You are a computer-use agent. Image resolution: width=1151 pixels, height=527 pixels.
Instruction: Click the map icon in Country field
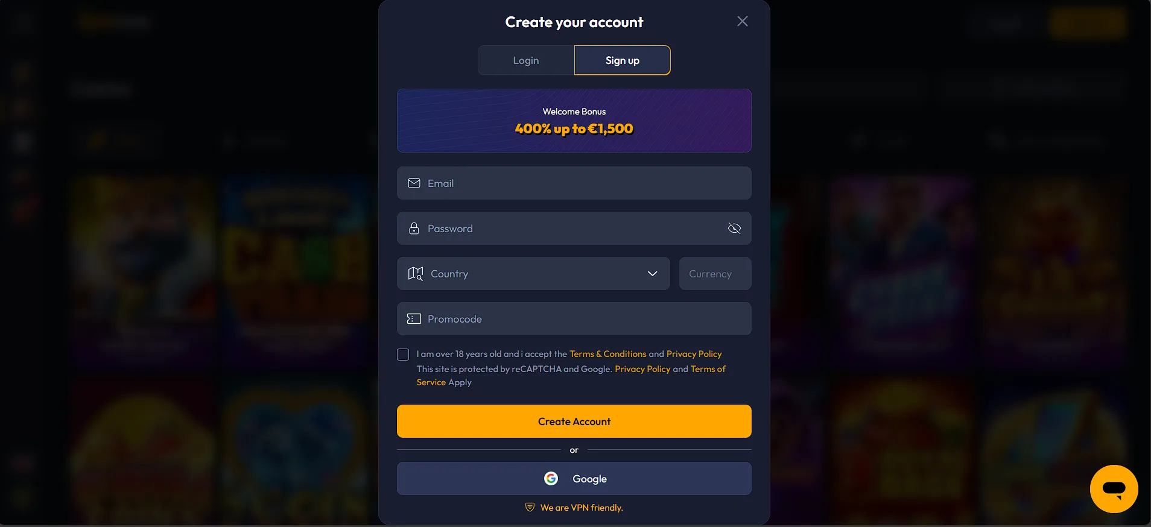(x=416, y=274)
